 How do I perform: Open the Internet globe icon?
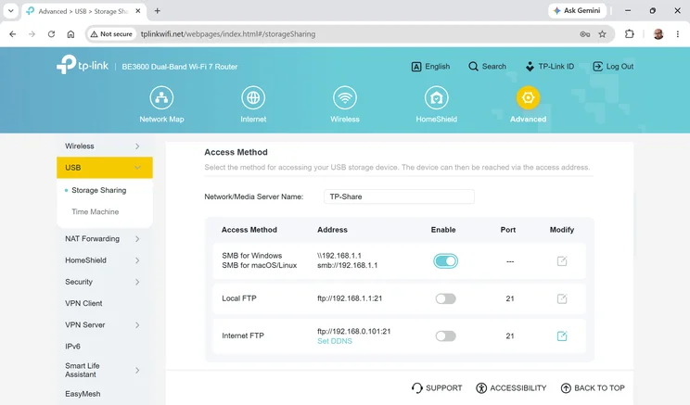253,97
